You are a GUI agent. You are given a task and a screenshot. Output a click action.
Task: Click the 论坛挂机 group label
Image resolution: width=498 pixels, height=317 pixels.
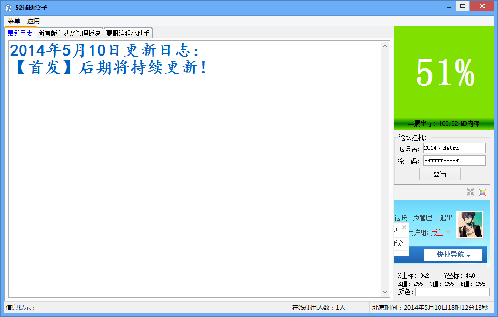[413, 137]
